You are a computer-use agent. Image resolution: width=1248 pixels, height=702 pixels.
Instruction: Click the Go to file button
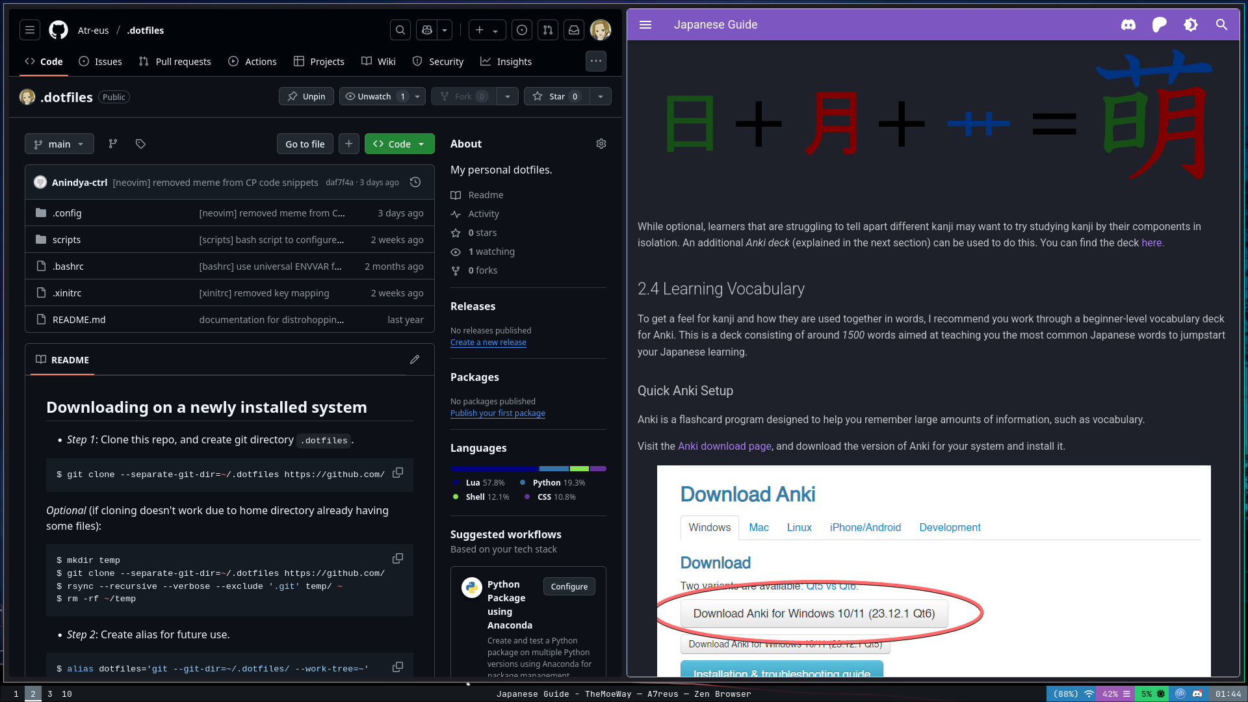coord(305,144)
